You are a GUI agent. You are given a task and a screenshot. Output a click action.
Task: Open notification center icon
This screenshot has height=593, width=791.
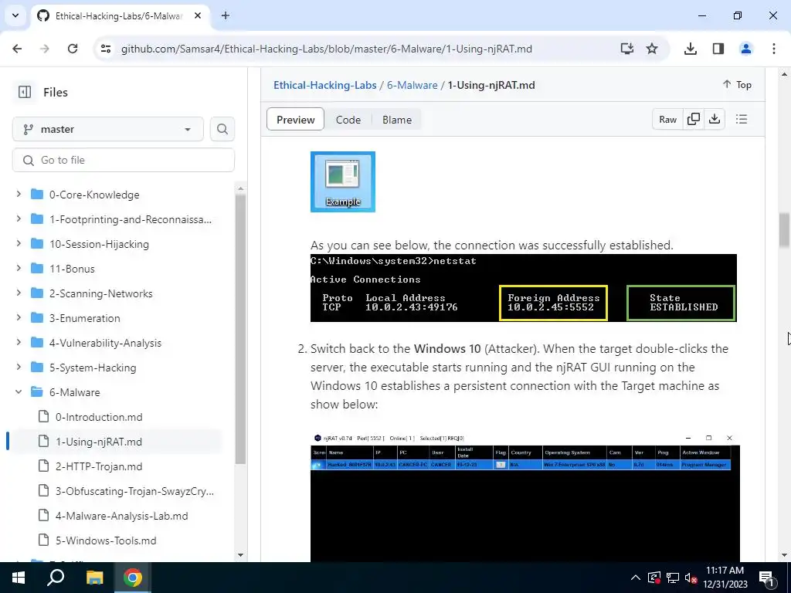pos(766,578)
